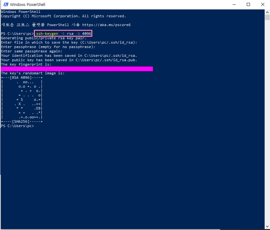Maximize the Windows PowerShell window

pyautogui.click(x=248, y=4)
